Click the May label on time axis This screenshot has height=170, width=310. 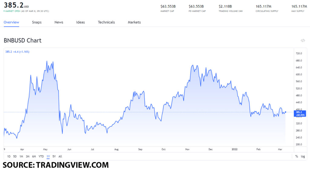(45, 149)
